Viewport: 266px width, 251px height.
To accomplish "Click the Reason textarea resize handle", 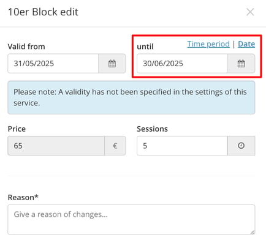I will click(x=253, y=232).
